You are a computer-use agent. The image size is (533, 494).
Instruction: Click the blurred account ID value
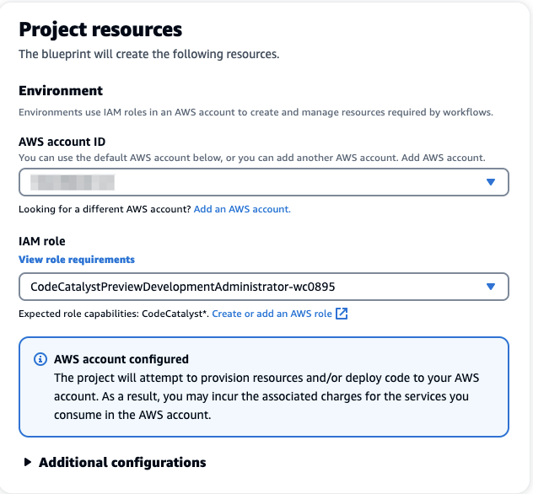pos(73,182)
